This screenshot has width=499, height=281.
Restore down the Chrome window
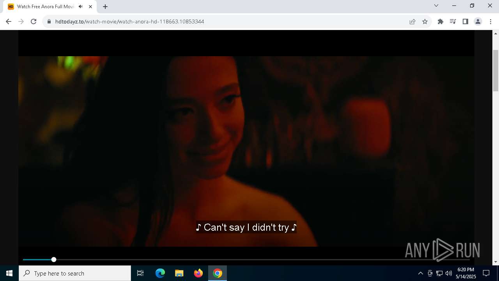pos(472,5)
